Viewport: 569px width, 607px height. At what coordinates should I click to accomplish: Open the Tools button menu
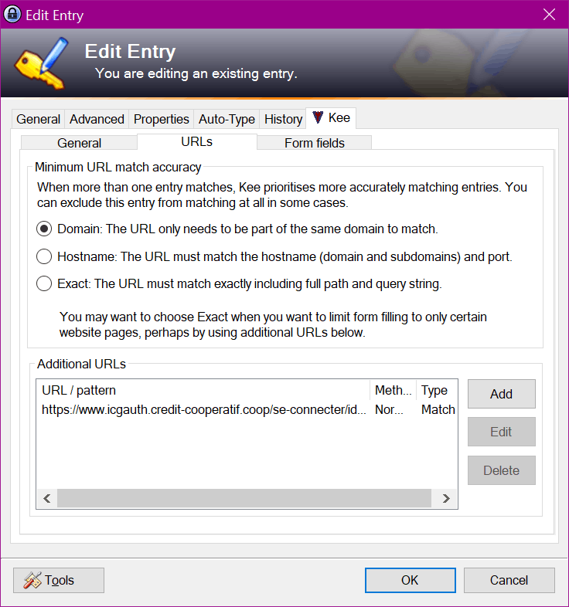coord(59,580)
